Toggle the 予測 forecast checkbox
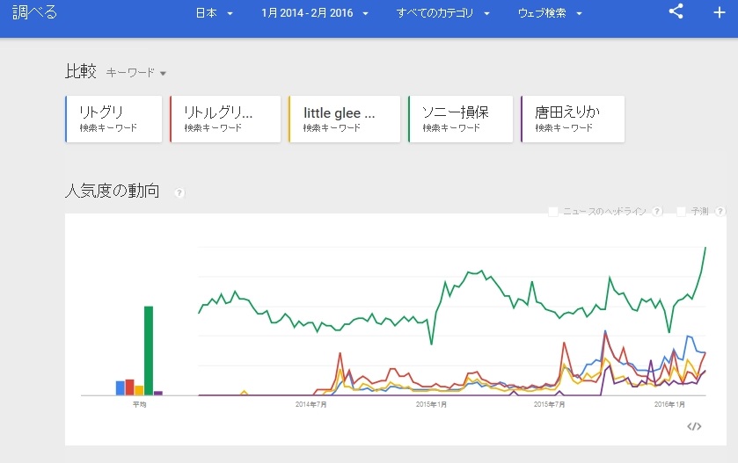The image size is (738, 463). pos(682,212)
